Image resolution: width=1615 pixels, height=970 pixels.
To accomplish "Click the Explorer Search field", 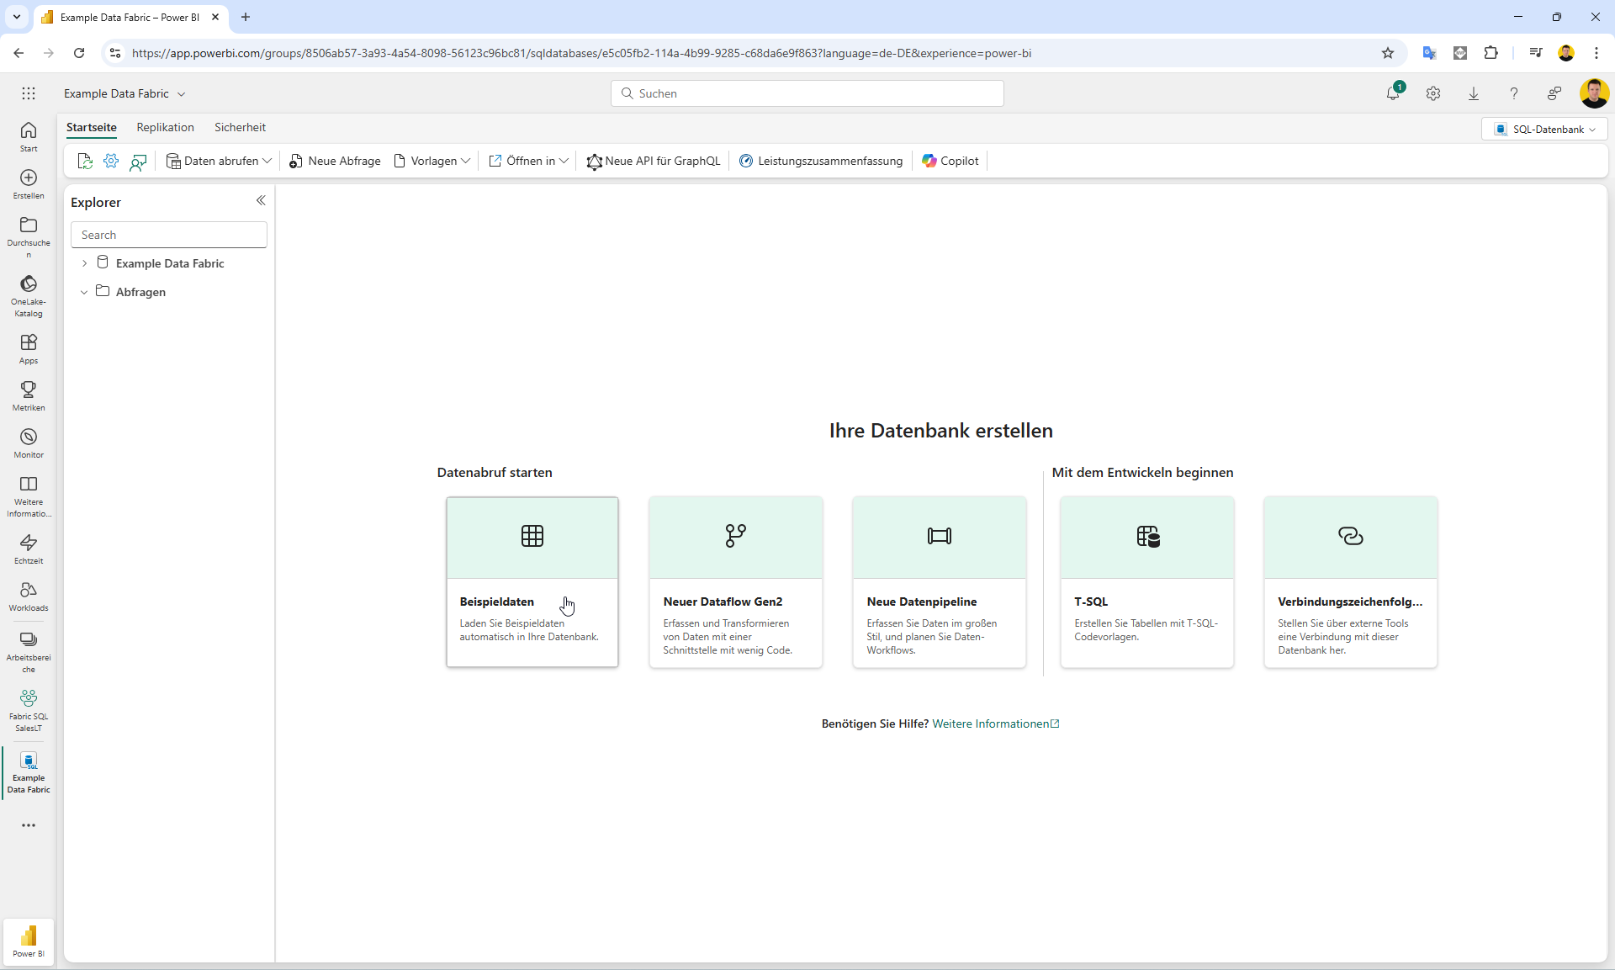I will tap(169, 235).
